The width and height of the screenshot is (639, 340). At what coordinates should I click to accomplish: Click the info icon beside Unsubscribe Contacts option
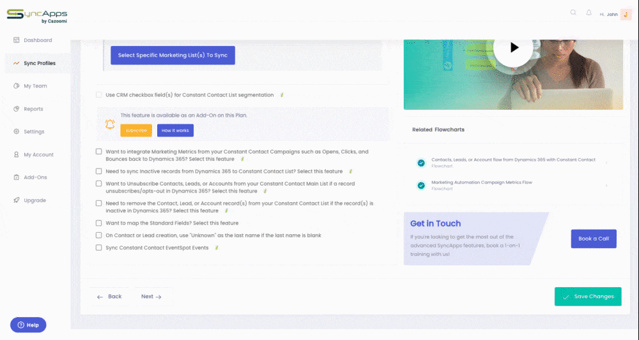pyautogui.click(x=265, y=191)
